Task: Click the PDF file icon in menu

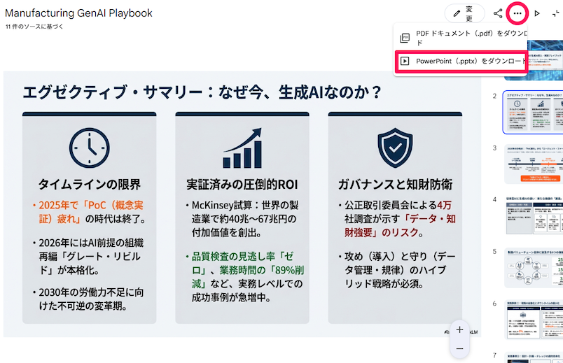Action: 405,38
